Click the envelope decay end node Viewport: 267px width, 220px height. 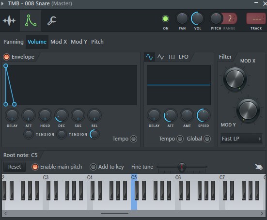tap(15, 104)
